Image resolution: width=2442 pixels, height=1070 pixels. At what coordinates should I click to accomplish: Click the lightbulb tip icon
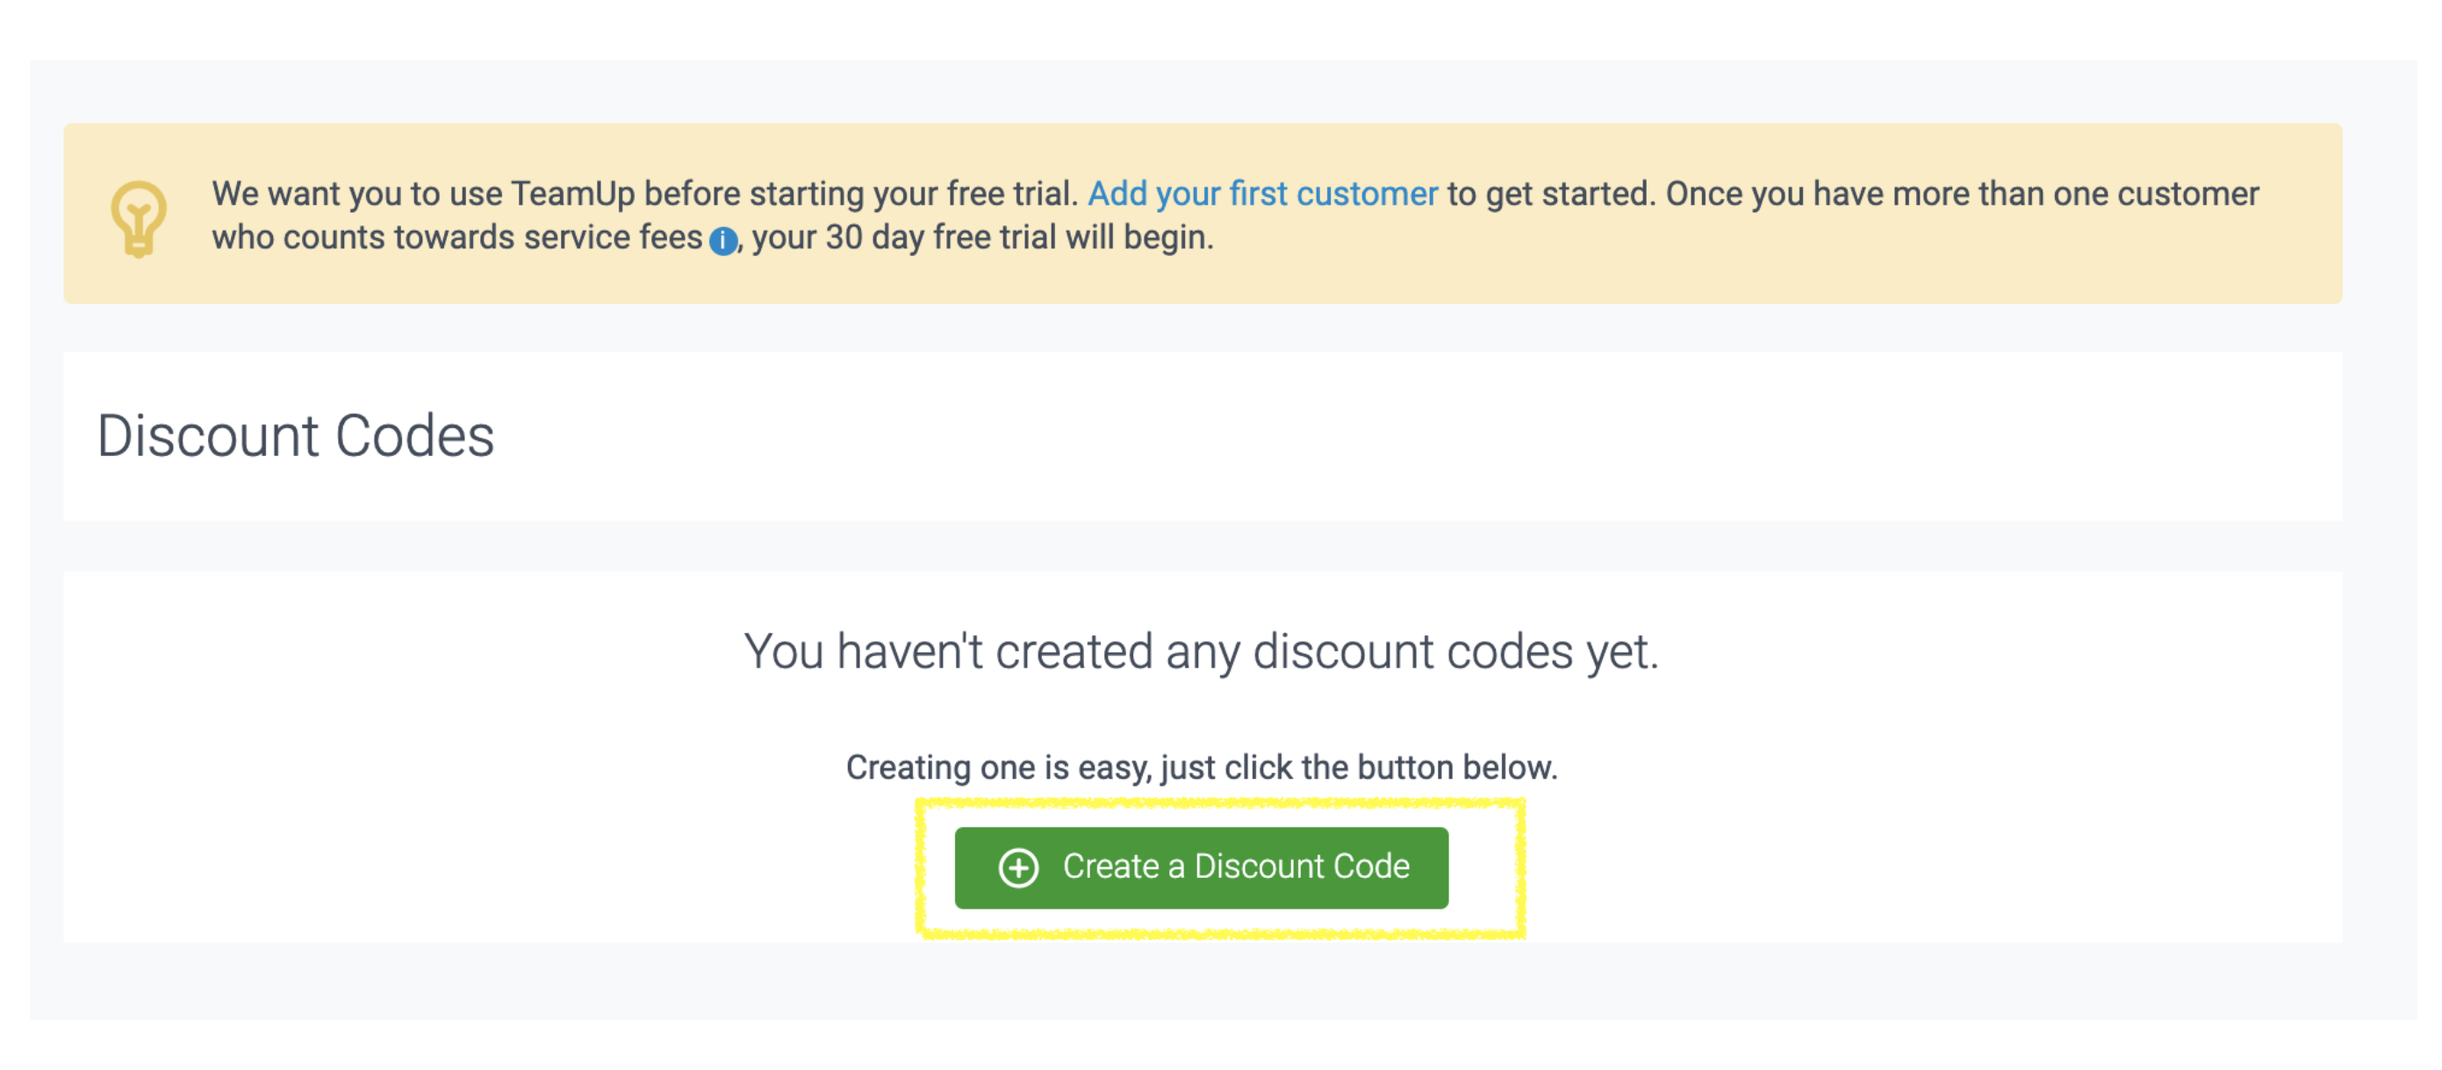[139, 218]
